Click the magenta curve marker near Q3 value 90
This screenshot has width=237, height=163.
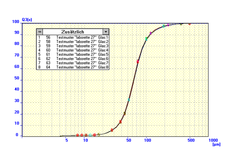[151, 33]
